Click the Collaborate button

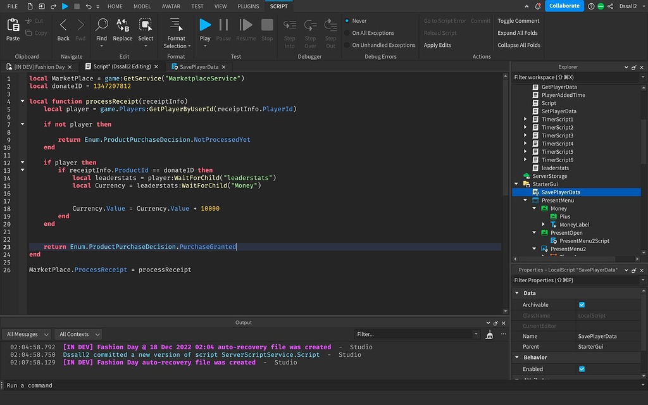coord(563,6)
